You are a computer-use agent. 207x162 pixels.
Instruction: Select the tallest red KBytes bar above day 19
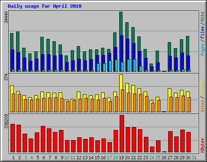[x=122, y=134]
